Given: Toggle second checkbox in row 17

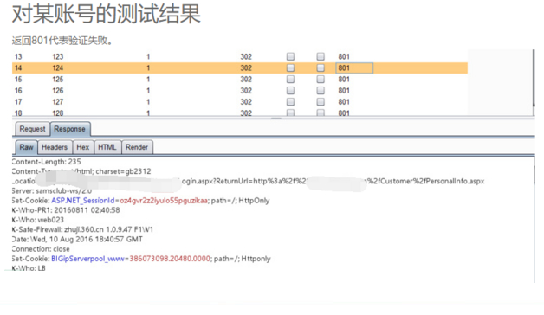Looking at the screenshot, I should pos(321,102).
